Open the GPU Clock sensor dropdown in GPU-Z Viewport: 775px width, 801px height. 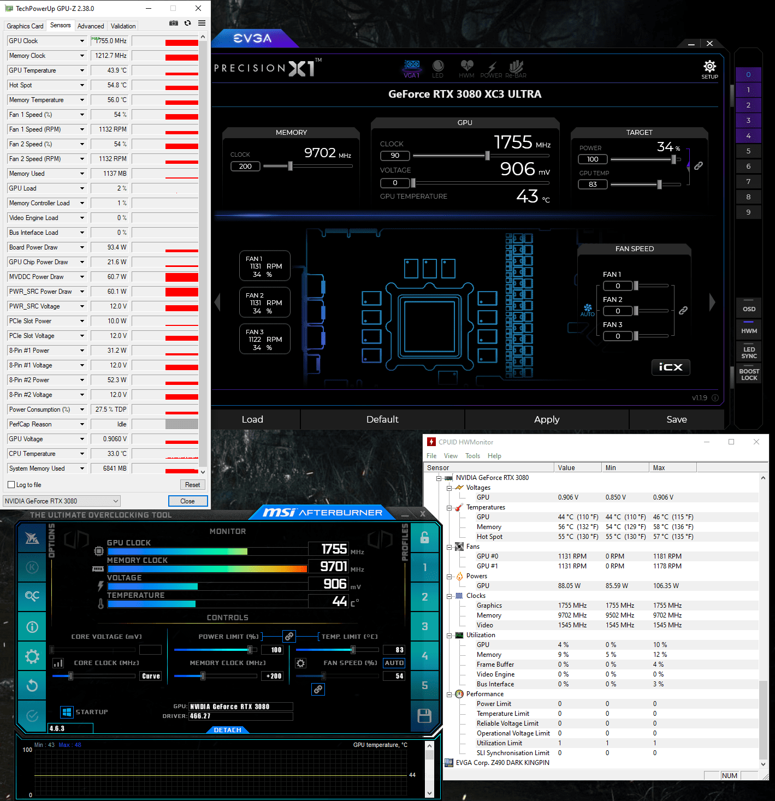[82, 41]
